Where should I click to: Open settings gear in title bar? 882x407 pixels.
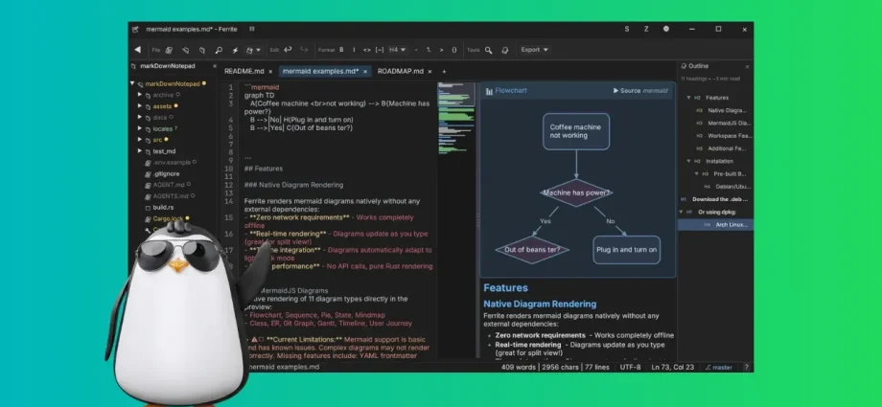666,30
